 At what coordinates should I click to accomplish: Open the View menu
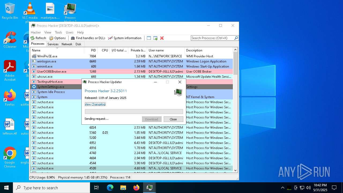pyautogui.click(x=48, y=32)
